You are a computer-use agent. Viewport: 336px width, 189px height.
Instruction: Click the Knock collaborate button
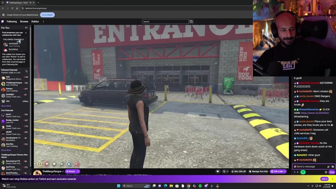tap(71, 171)
